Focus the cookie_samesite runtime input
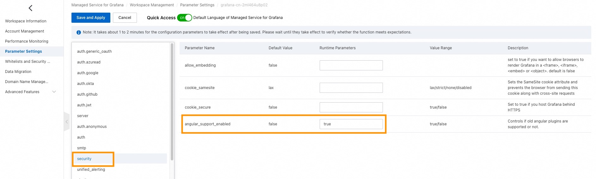Image resolution: width=596 pixels, height=179 pixels. pos(351,88)
